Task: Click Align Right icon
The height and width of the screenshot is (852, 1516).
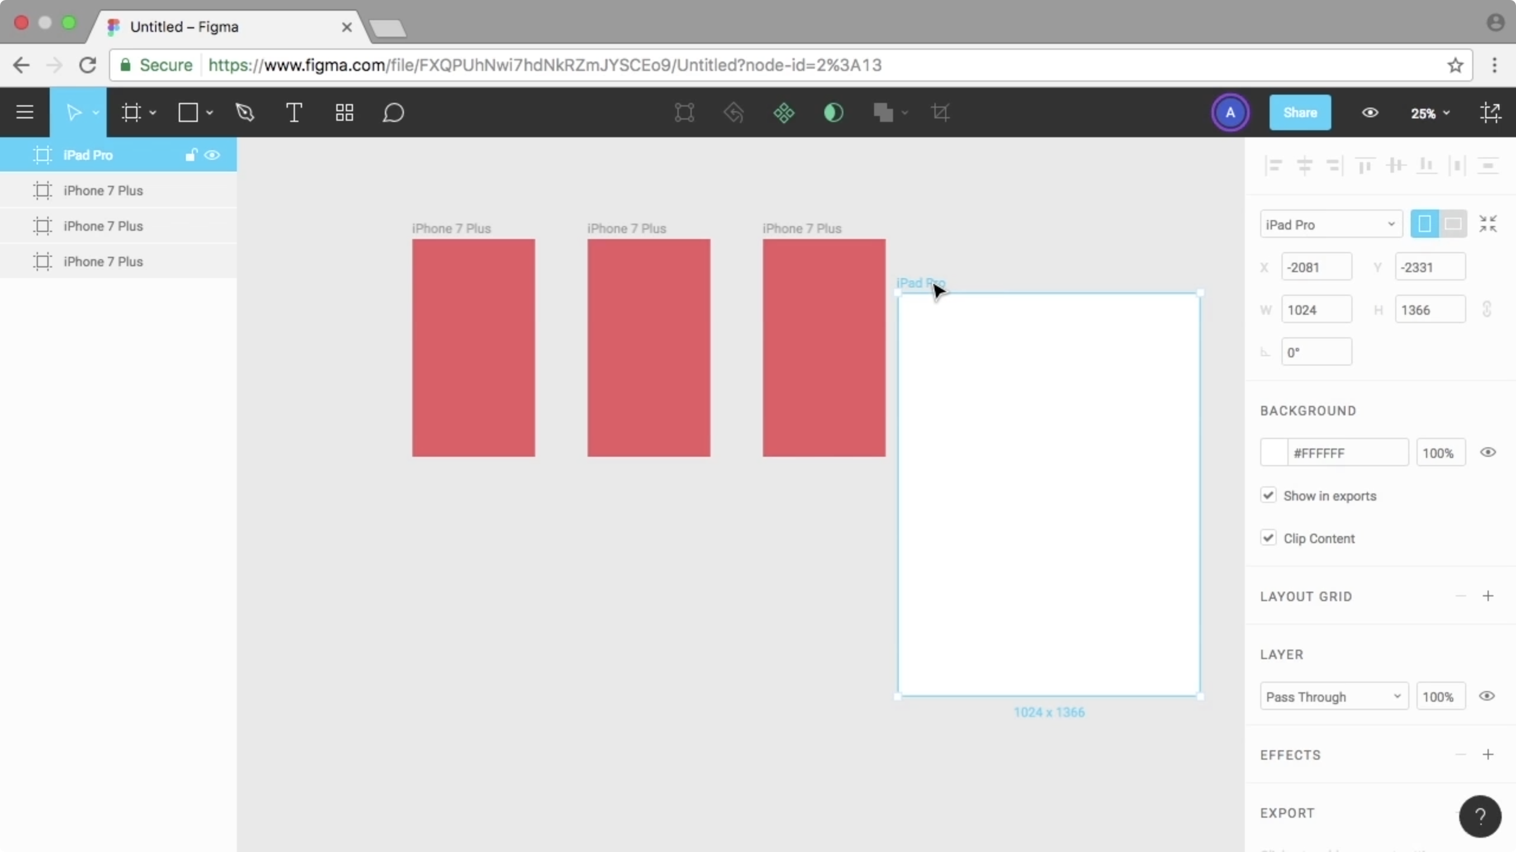Action: (x=1334, y=166)
